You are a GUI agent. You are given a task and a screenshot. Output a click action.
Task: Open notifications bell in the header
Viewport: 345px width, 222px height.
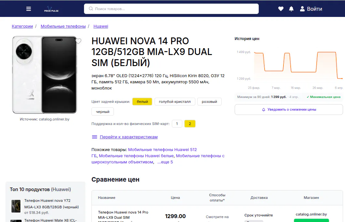click(x=291, y=9)
